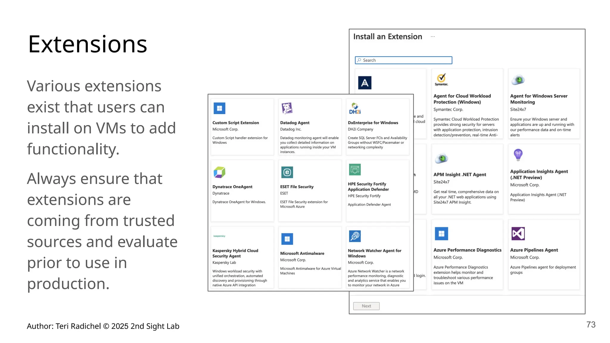Click the DH2i DxEnterprise logo
The image size is (610, 343).
pos(355,109)
